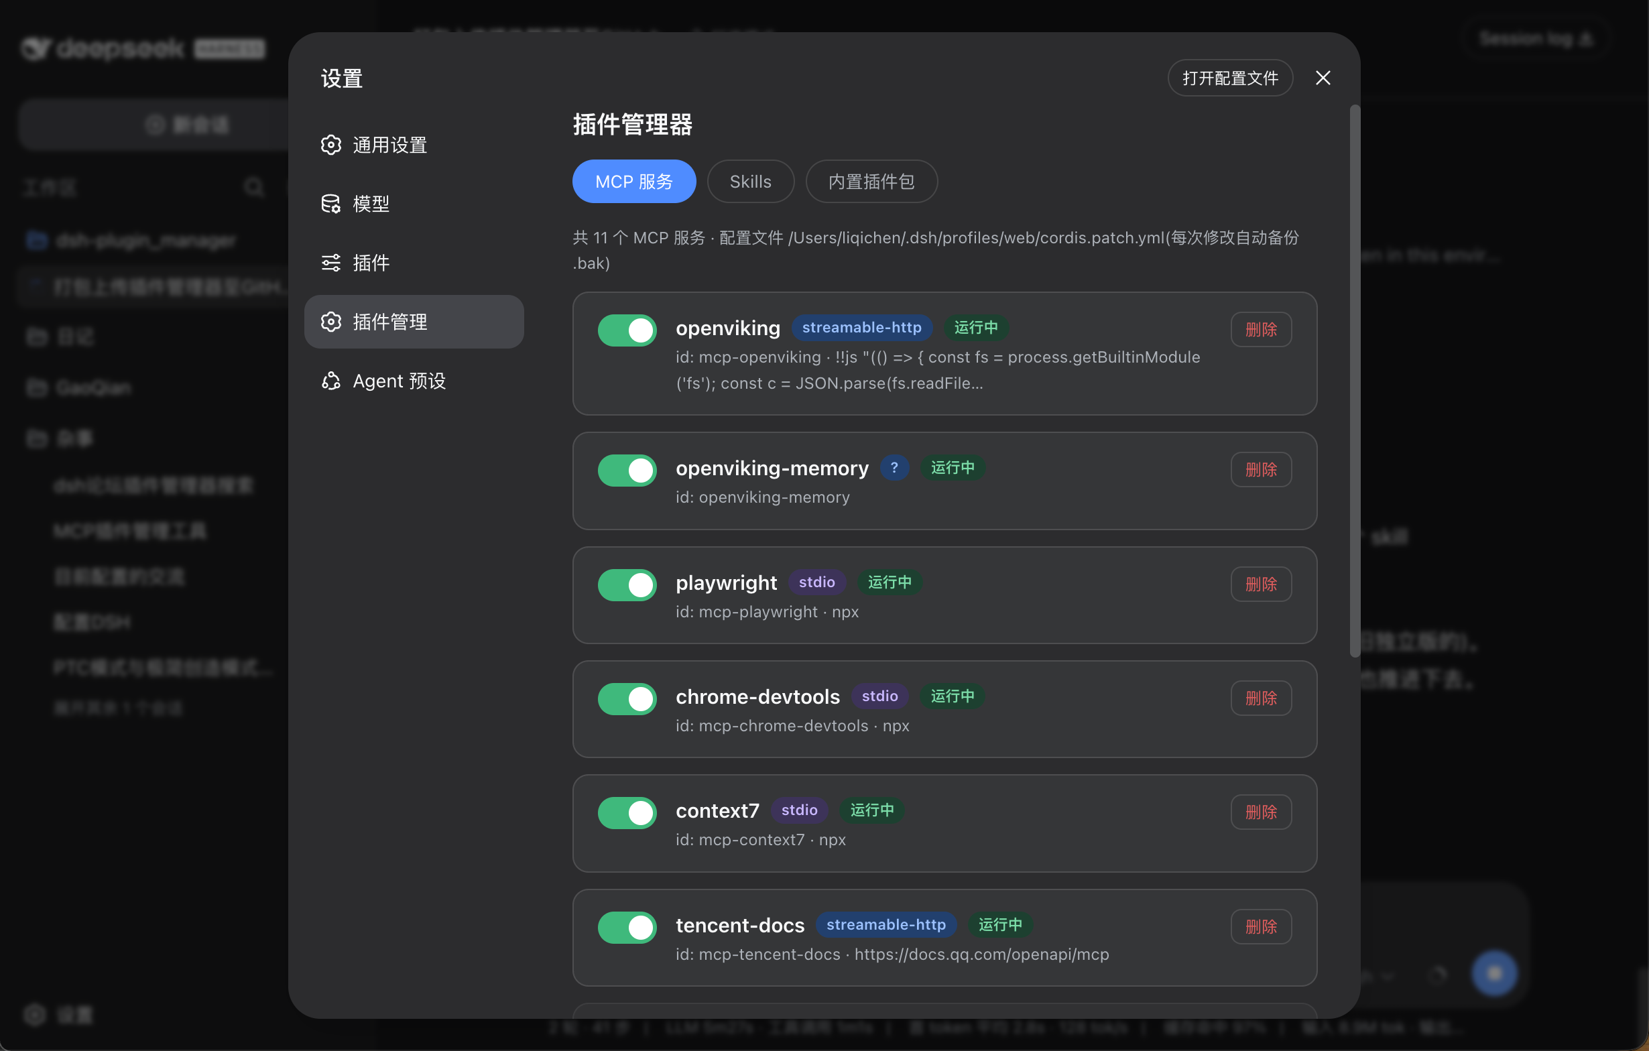This screenshot has height=1051, width=1649.
Task: Click the Session log button behind the dialog
Action: (x=1535, y=39)
